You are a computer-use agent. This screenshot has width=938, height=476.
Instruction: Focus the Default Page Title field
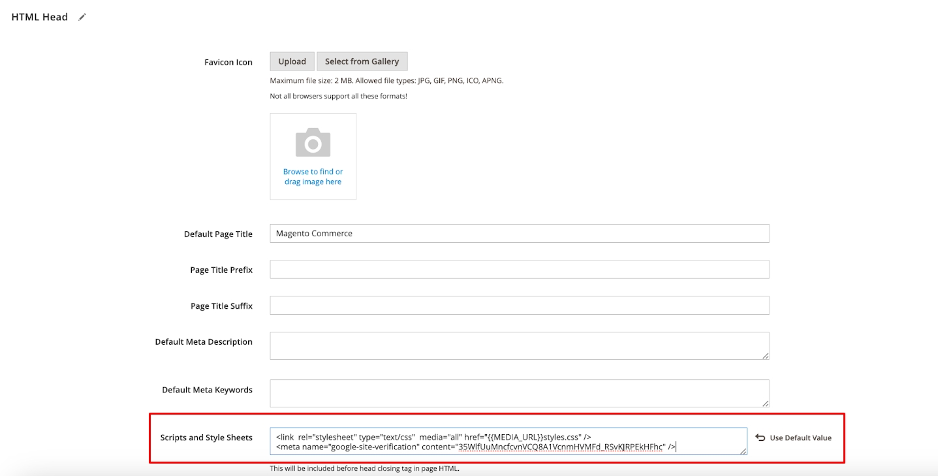[520, 233]
